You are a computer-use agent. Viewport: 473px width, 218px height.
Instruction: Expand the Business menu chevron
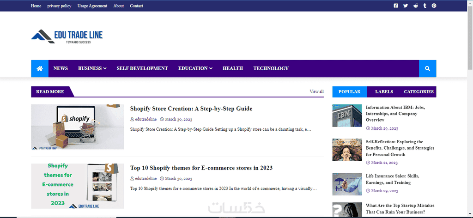105,68
